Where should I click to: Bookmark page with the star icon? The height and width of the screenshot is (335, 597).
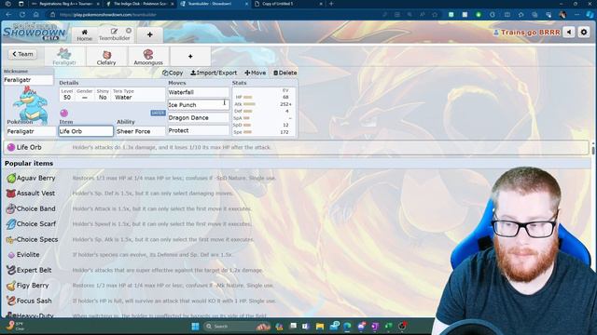(435, 15)
